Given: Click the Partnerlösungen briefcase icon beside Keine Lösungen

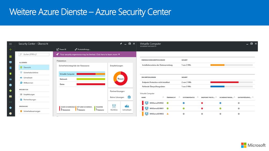Looking at the screenshot, I should (129, 97).
